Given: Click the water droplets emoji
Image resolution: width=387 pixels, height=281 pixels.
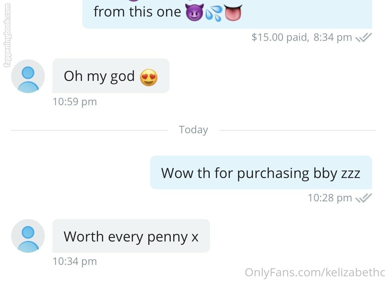Looking at the screenshot, I should [x=214, y=13].
